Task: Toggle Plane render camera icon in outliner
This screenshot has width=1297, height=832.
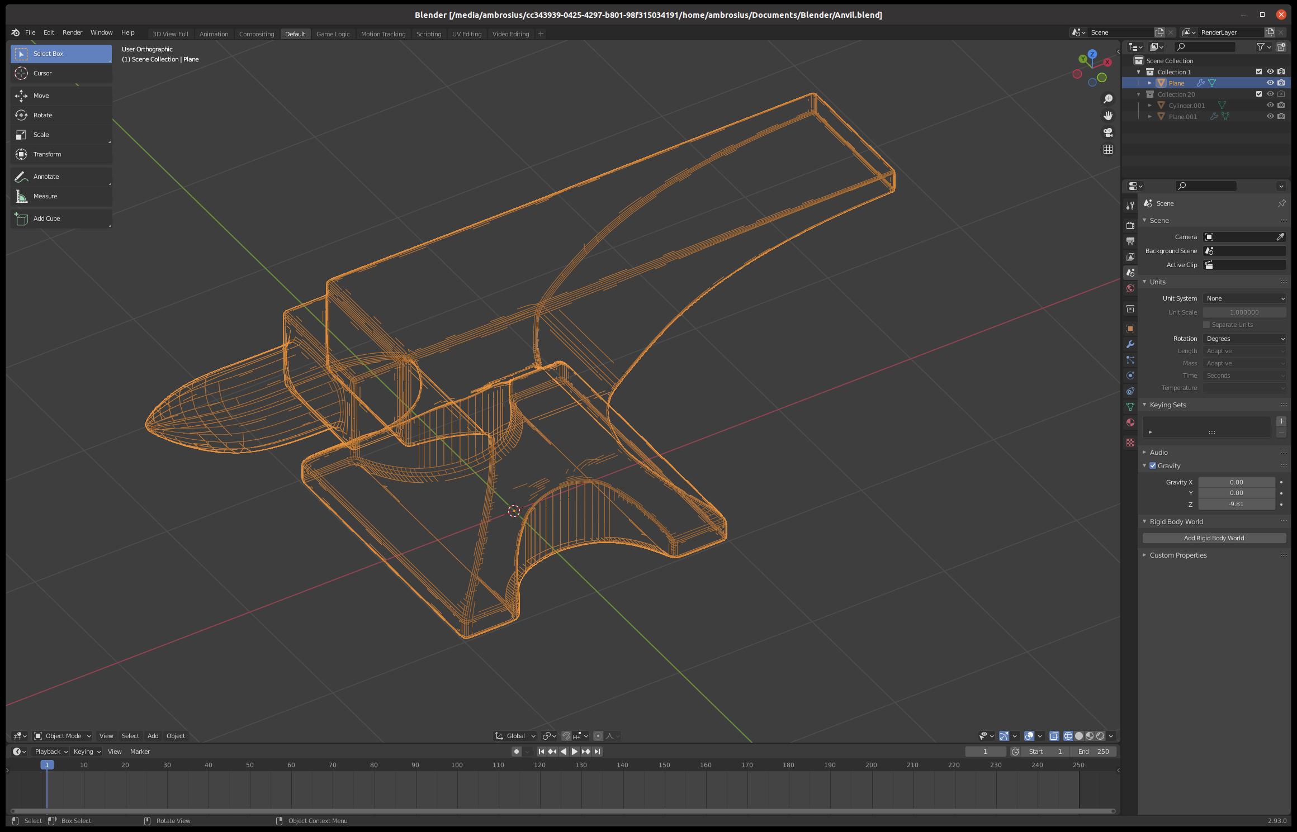Action: (1281, 83)
